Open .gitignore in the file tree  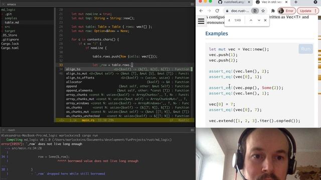coord(10,39)
